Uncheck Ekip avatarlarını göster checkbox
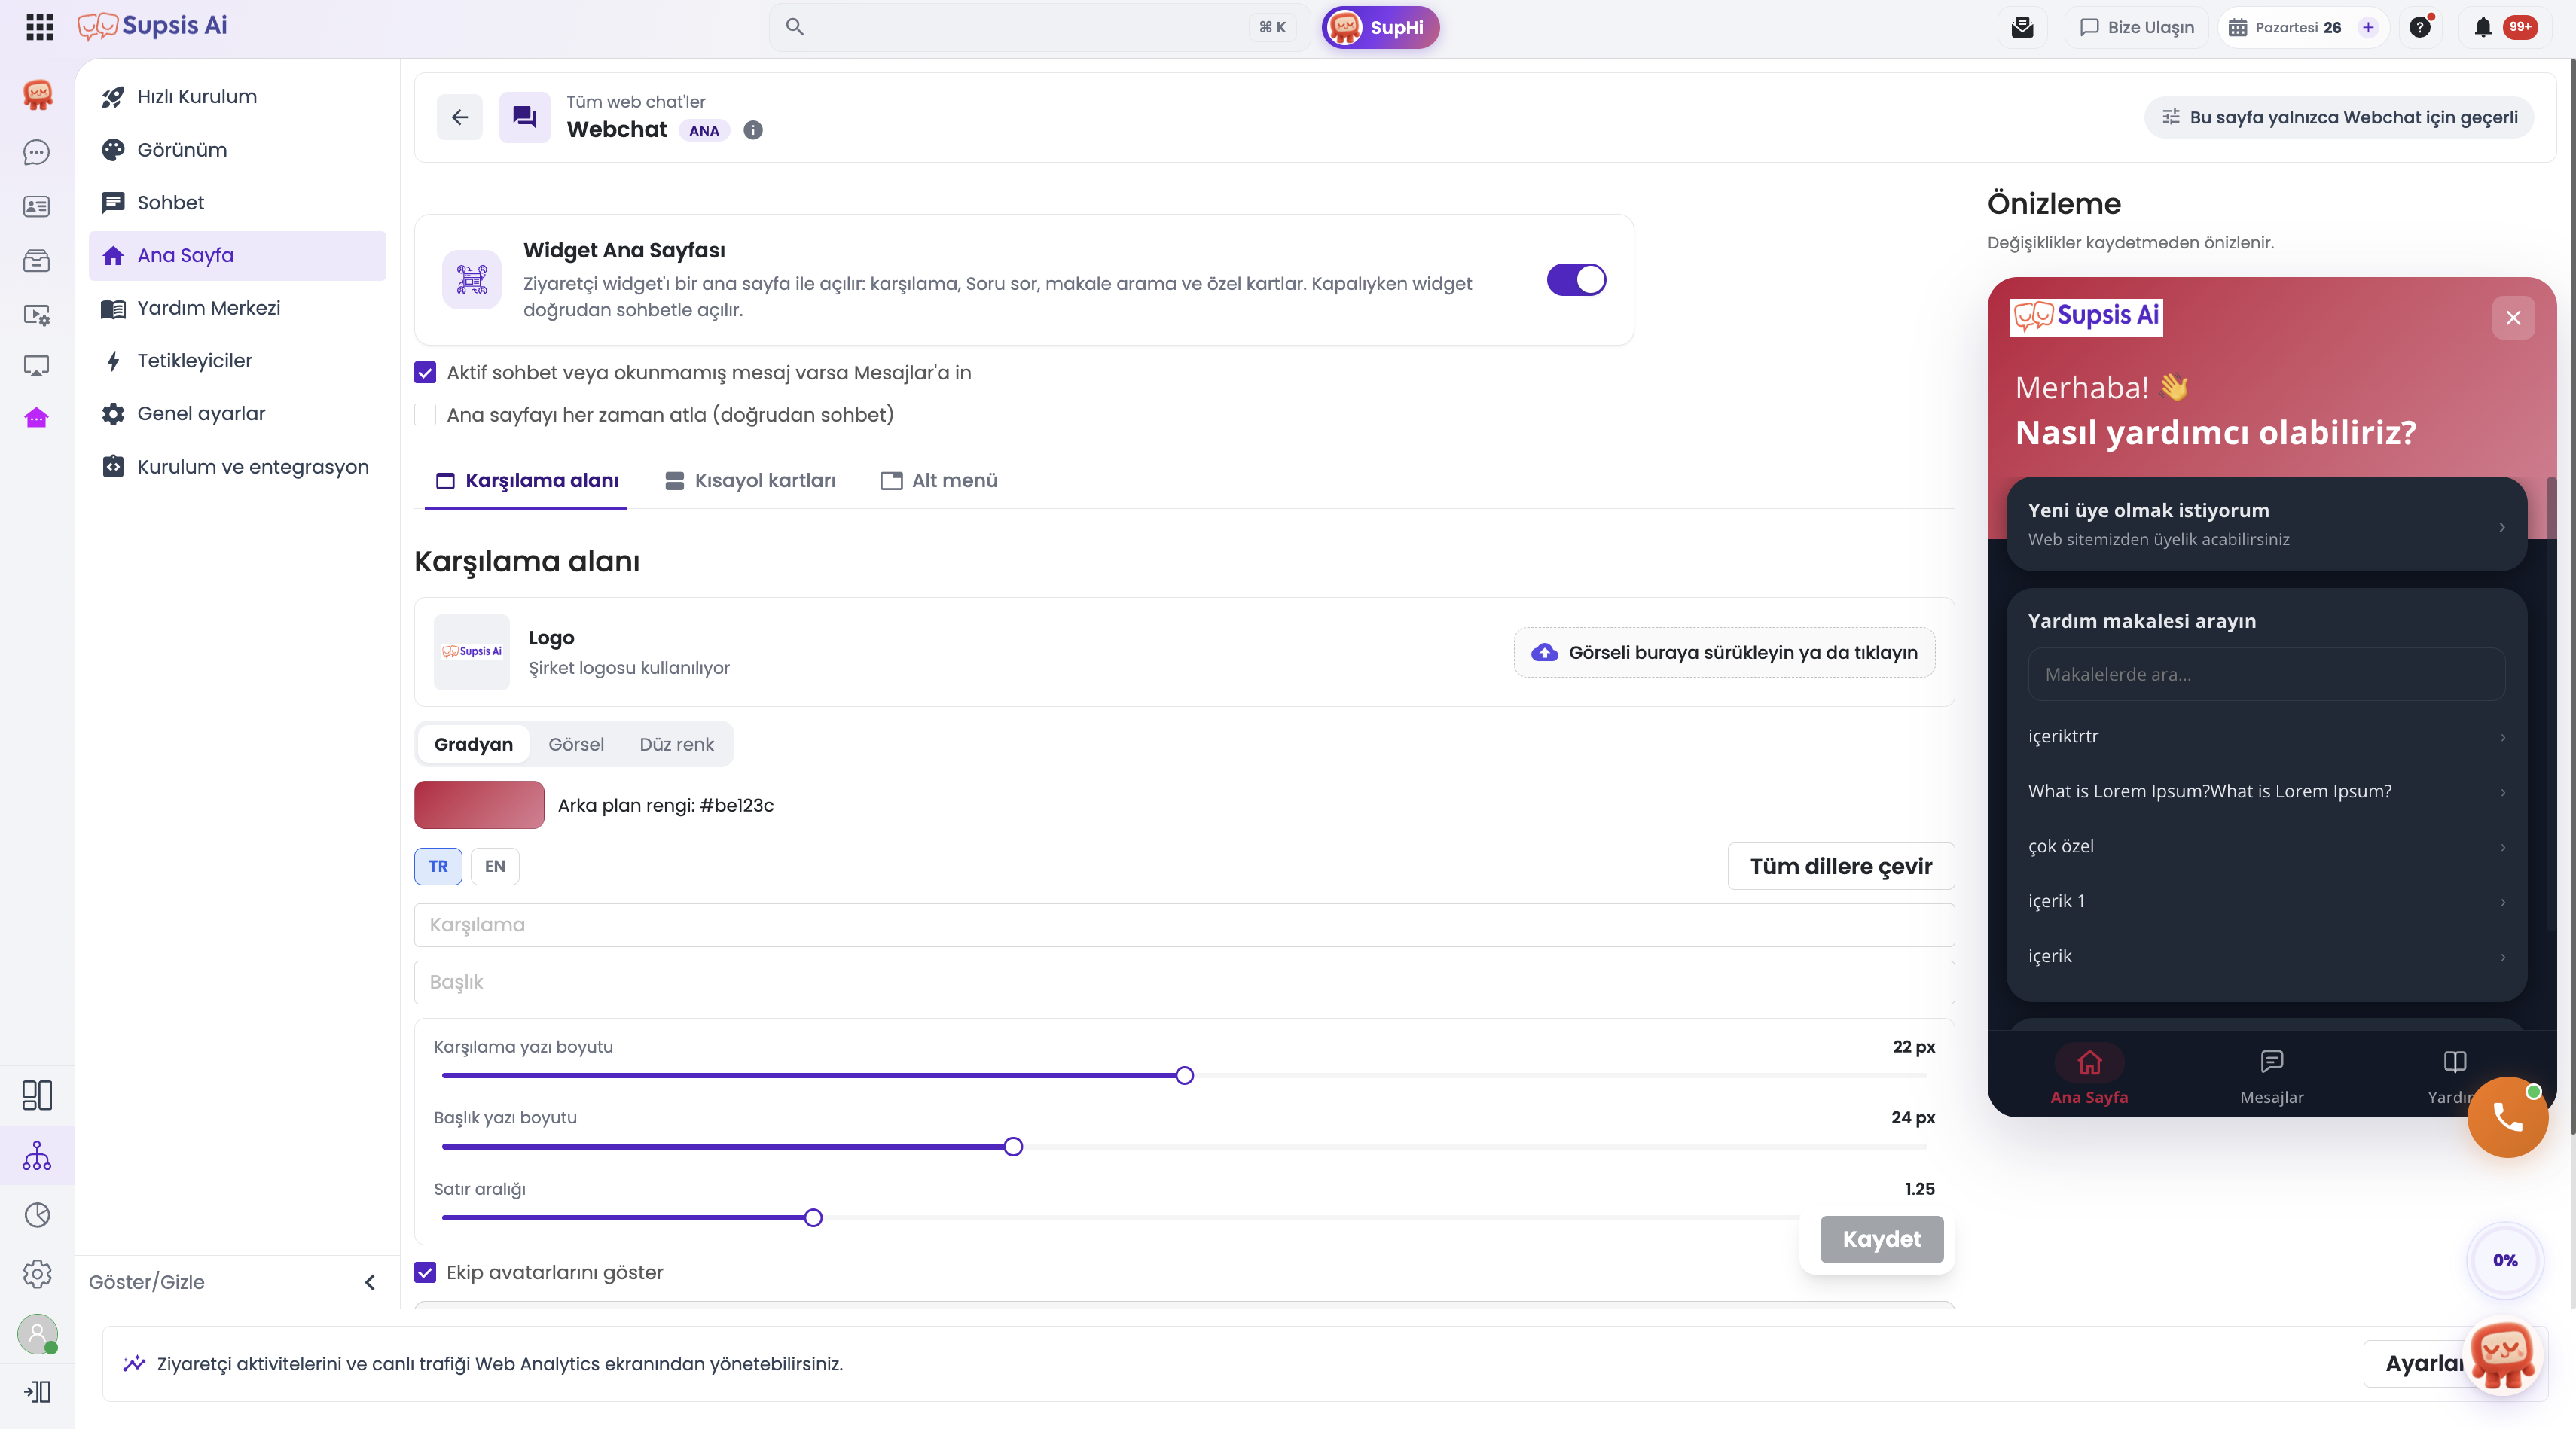This screenshot has height=1429, width=2576. coord(425,1272)
